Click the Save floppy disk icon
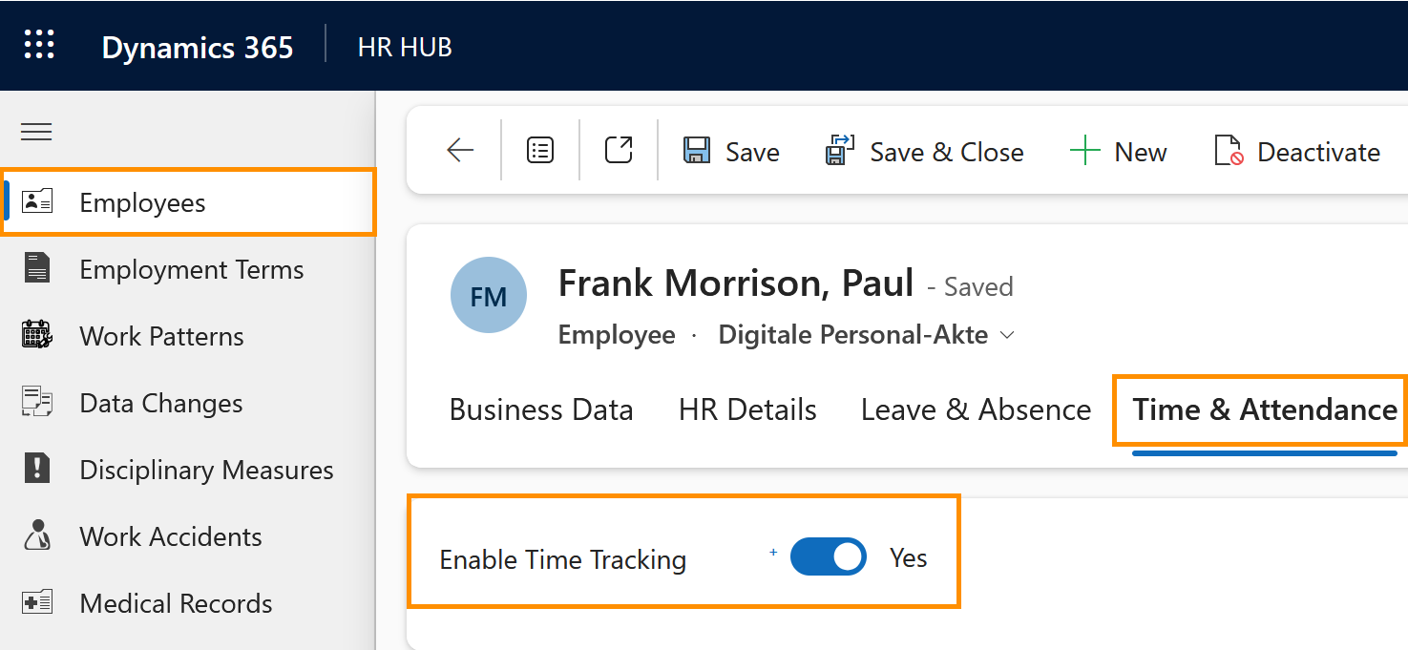1408x650 pixels. 697,151
